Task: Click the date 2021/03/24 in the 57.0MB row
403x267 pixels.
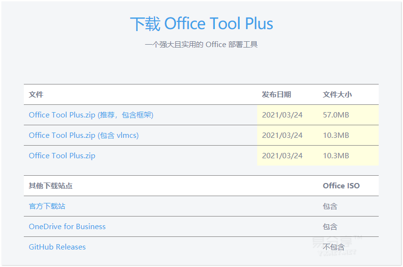Action: (282, 115)
